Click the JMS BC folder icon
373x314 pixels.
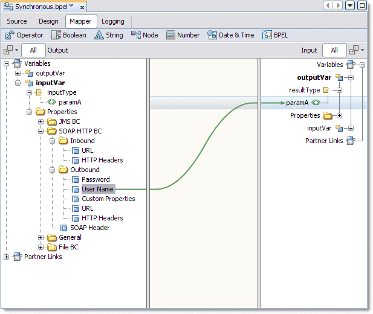click(52, 122)
